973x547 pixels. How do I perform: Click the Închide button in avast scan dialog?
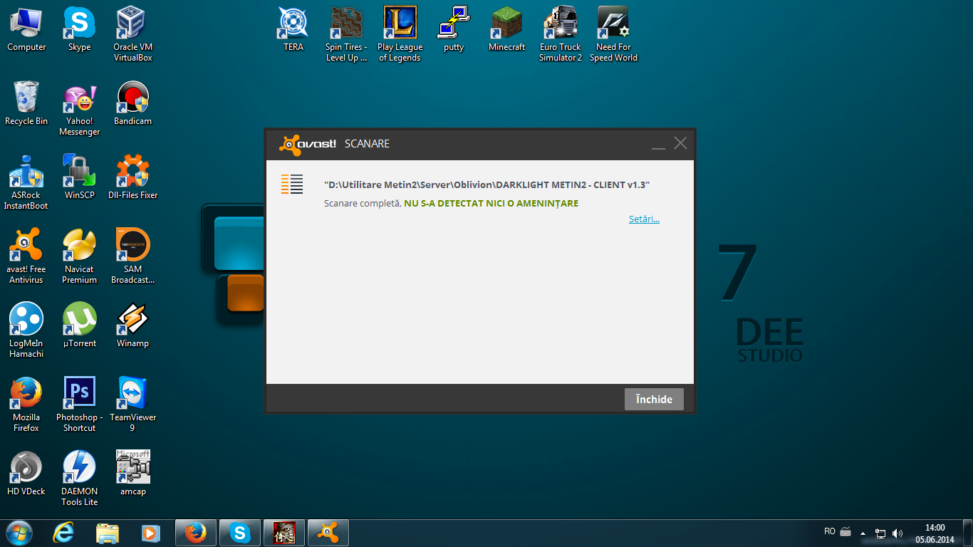(x=654, y=399)
